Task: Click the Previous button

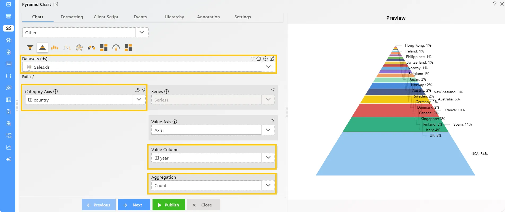Action: (x=99, y=205)
